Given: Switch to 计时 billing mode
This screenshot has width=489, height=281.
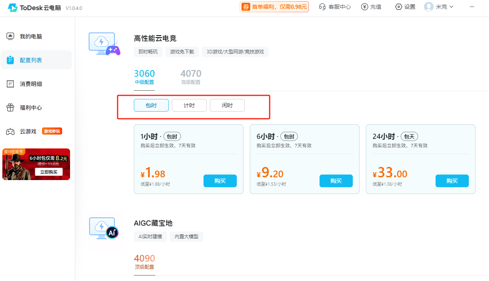Looking at the screenshot, I should [x=189, y=105].
